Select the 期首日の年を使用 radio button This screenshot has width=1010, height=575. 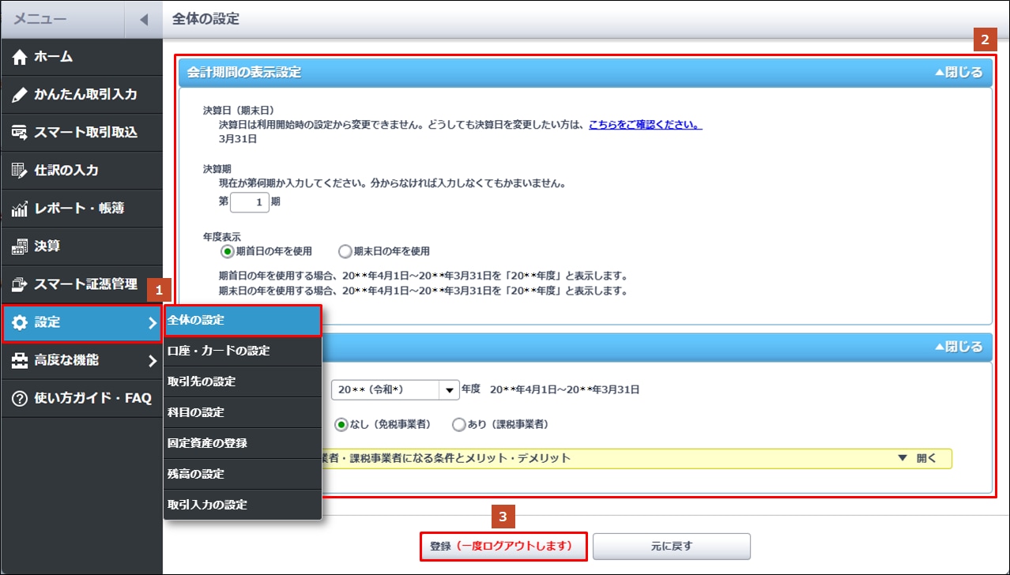point(228,251)
